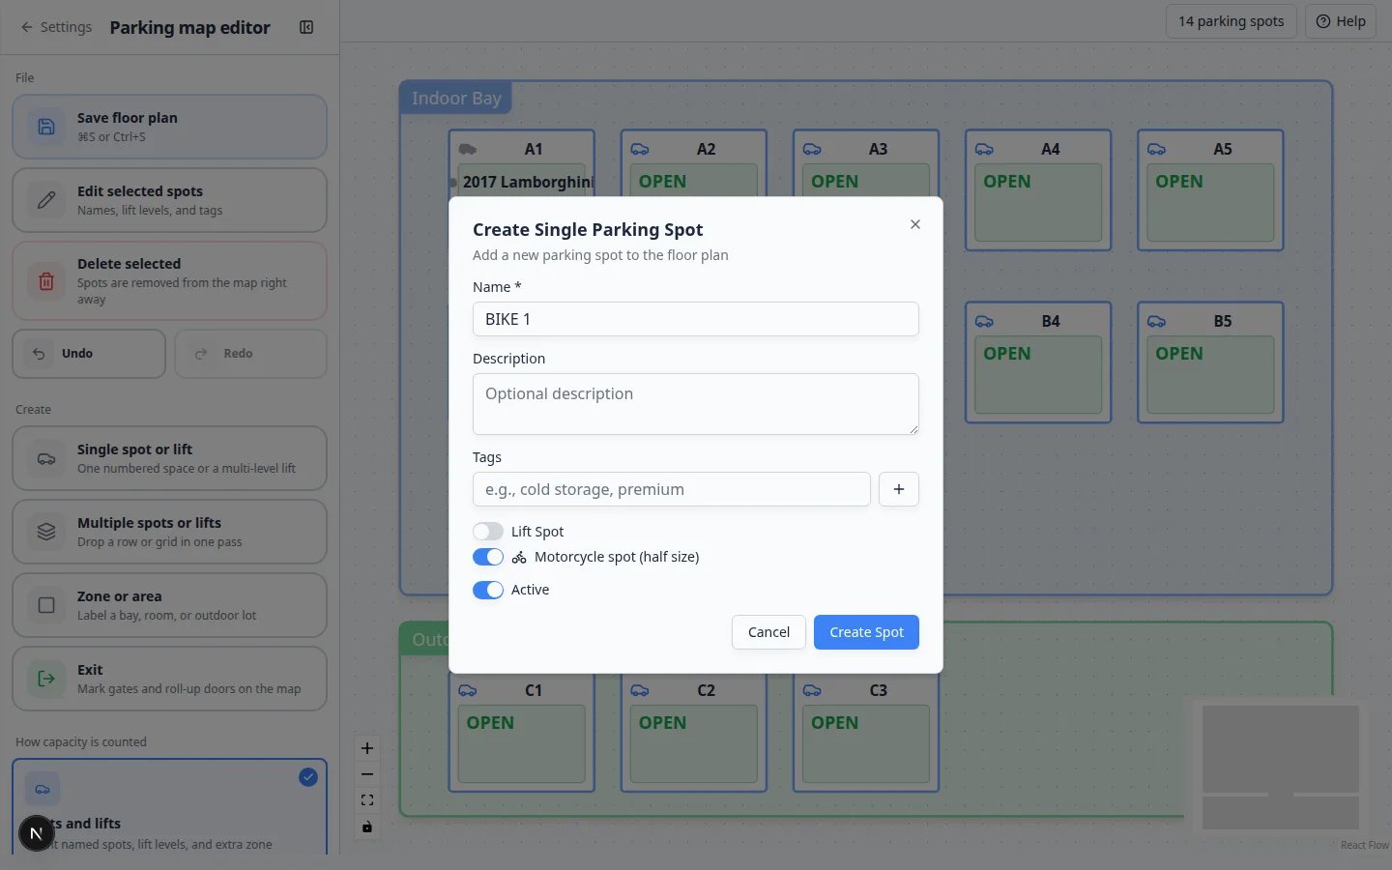Close the Create Single Parking Spot dialog
The width and height of the screenshot is (1392, 870).
coord(915,224)
